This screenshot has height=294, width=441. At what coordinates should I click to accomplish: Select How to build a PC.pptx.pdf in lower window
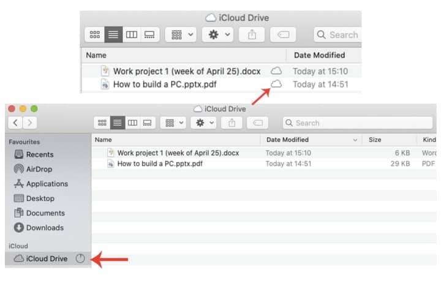160,164
